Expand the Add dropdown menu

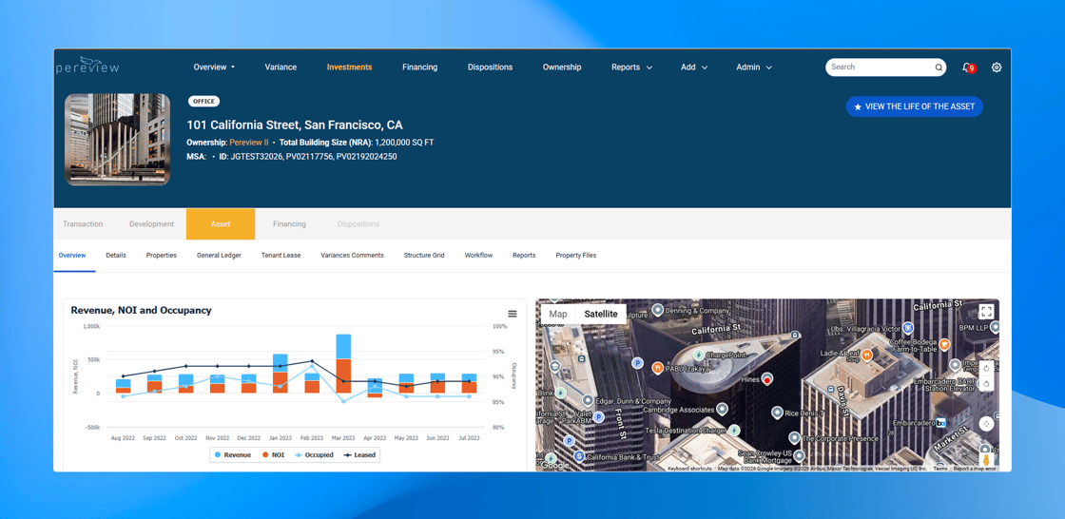tap(694, 67)
